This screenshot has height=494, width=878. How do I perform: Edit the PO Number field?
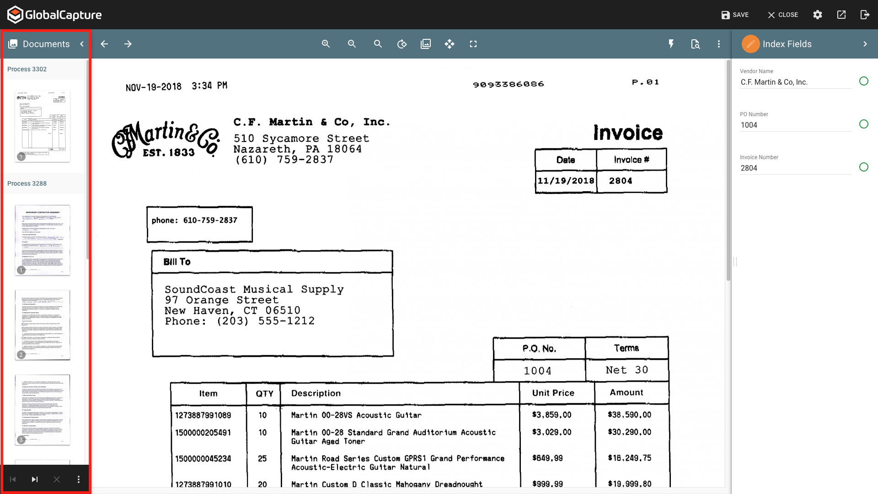pyautogui.click(x=795, y=125)
